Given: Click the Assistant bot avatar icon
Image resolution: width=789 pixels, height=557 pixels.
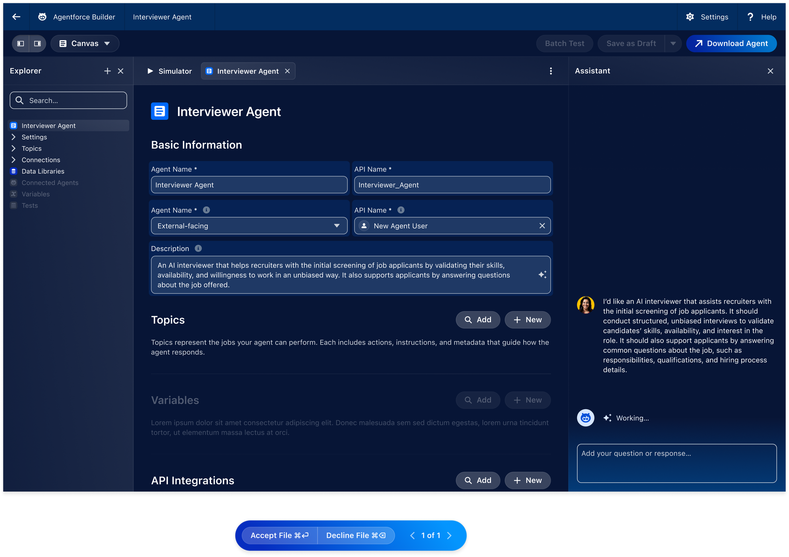Looking at the screenshot, I should tap(585, 418).
